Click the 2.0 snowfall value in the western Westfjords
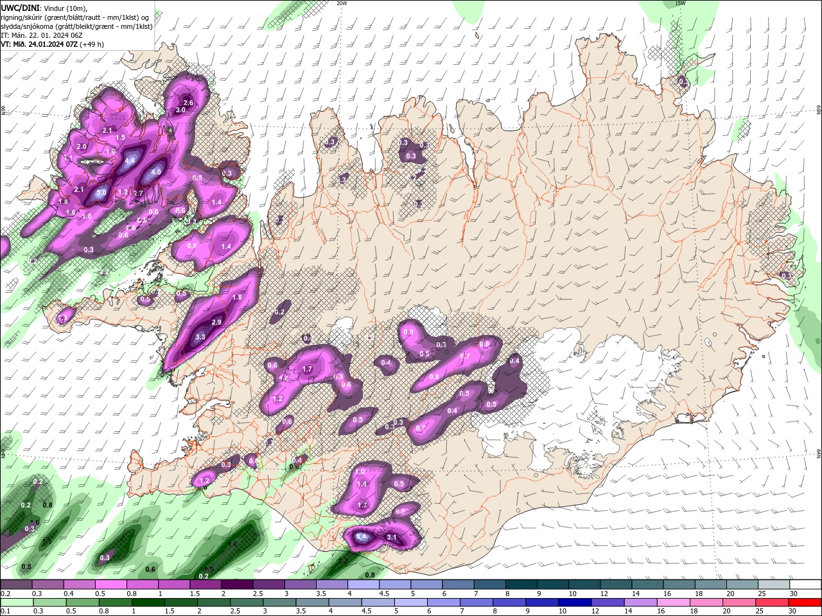822x616 pixels. coord(82,146)
